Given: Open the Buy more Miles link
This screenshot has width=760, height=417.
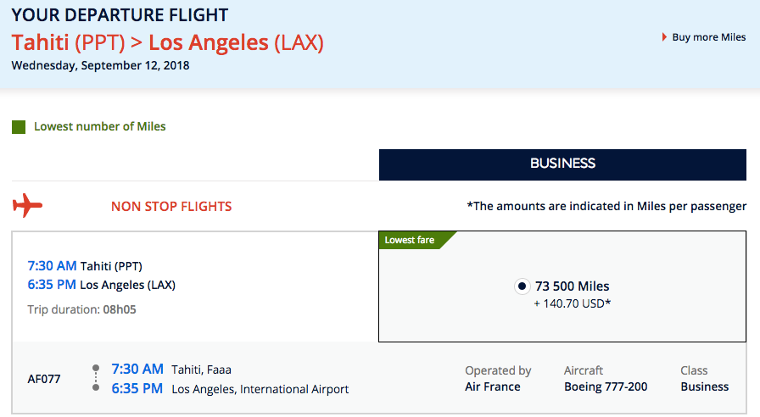Looking at the screenshot, I should [708, 37].
